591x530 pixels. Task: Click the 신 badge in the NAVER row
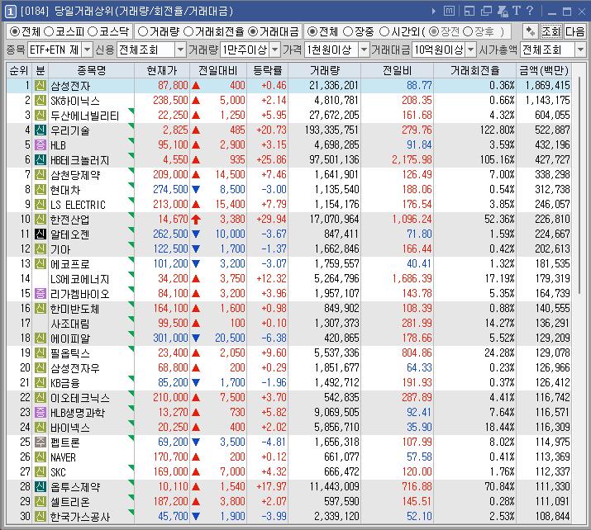pyautogui.click(x=41, y=457)
